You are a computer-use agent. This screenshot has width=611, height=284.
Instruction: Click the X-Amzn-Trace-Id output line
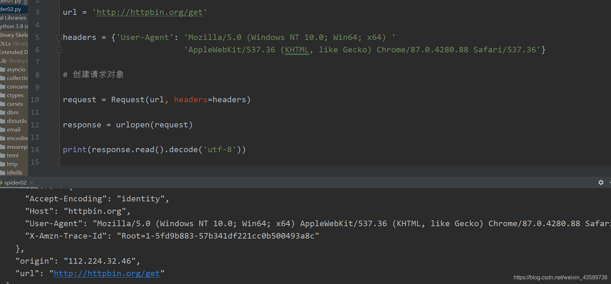click(x=172, y=236)
